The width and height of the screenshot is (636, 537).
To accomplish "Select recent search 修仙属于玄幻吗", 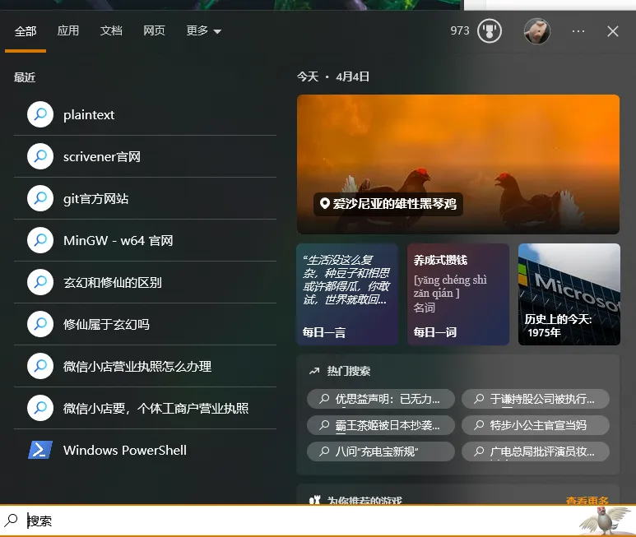I will click(145, 324).
